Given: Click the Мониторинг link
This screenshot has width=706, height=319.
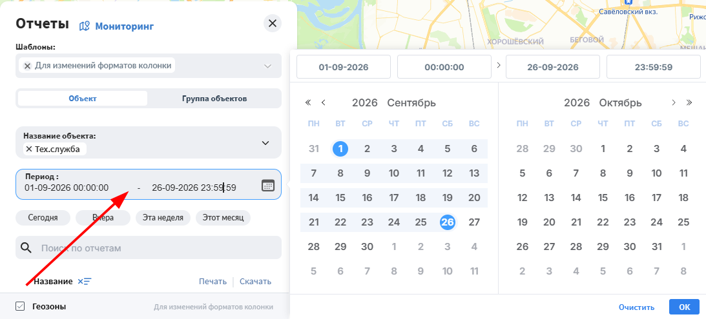Looking at the screenshot, I should pyautogui.click(x=124, y=26).
